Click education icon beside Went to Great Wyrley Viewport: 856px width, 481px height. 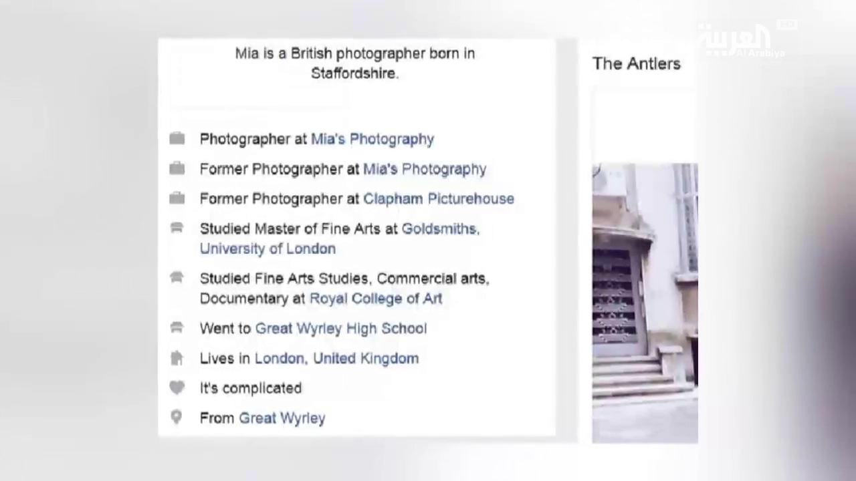click(177, 327)
